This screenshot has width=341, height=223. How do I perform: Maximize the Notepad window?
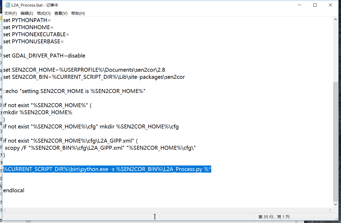pyautogui.click(x=315, y=5)
